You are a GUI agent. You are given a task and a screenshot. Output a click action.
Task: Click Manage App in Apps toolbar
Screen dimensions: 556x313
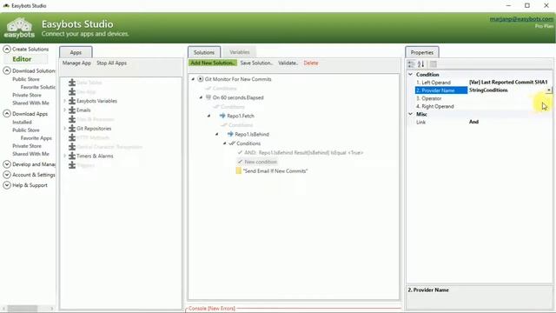tap(76, 63)
